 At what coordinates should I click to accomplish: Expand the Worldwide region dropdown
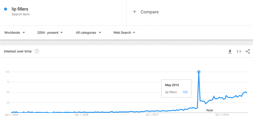(x=15, y=33)
